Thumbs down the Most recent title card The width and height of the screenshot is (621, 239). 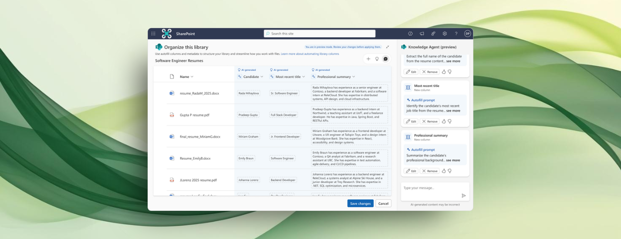450,121
